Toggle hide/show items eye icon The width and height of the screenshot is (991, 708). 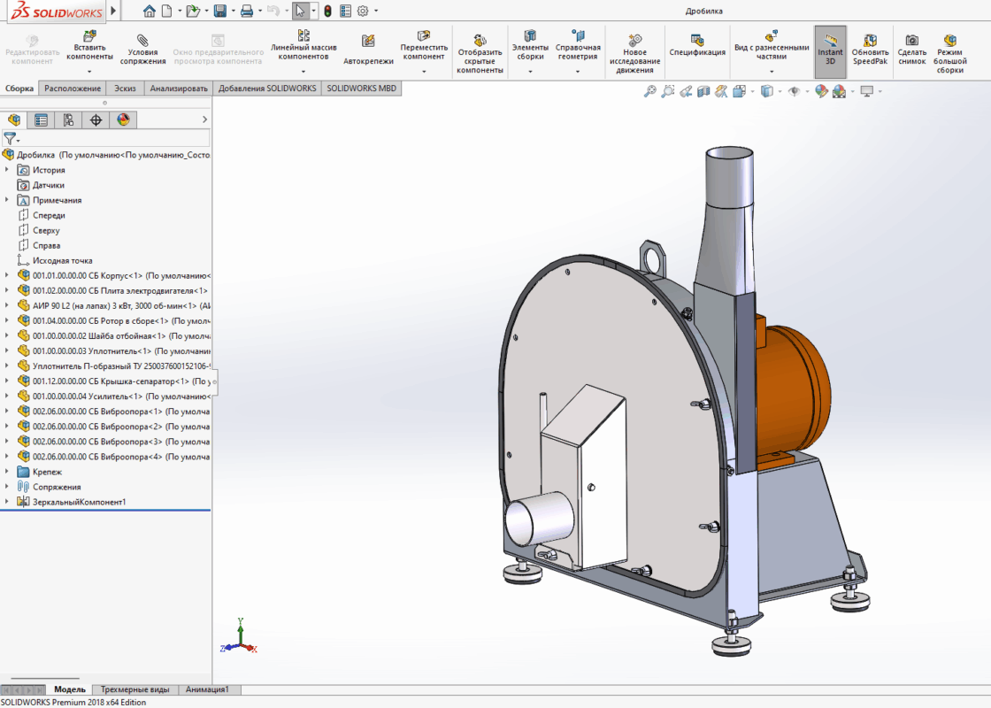[794, 91]
